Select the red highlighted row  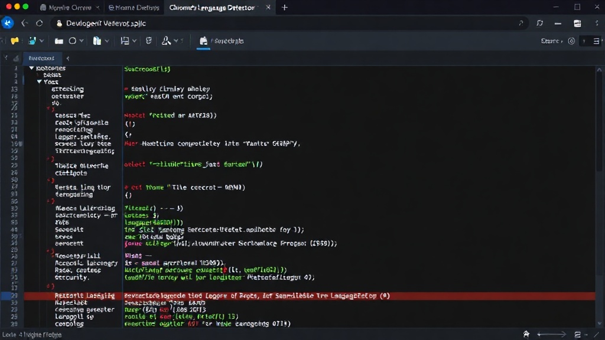point(310,296)
